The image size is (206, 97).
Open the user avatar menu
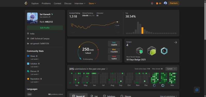(x=165, y=3)
